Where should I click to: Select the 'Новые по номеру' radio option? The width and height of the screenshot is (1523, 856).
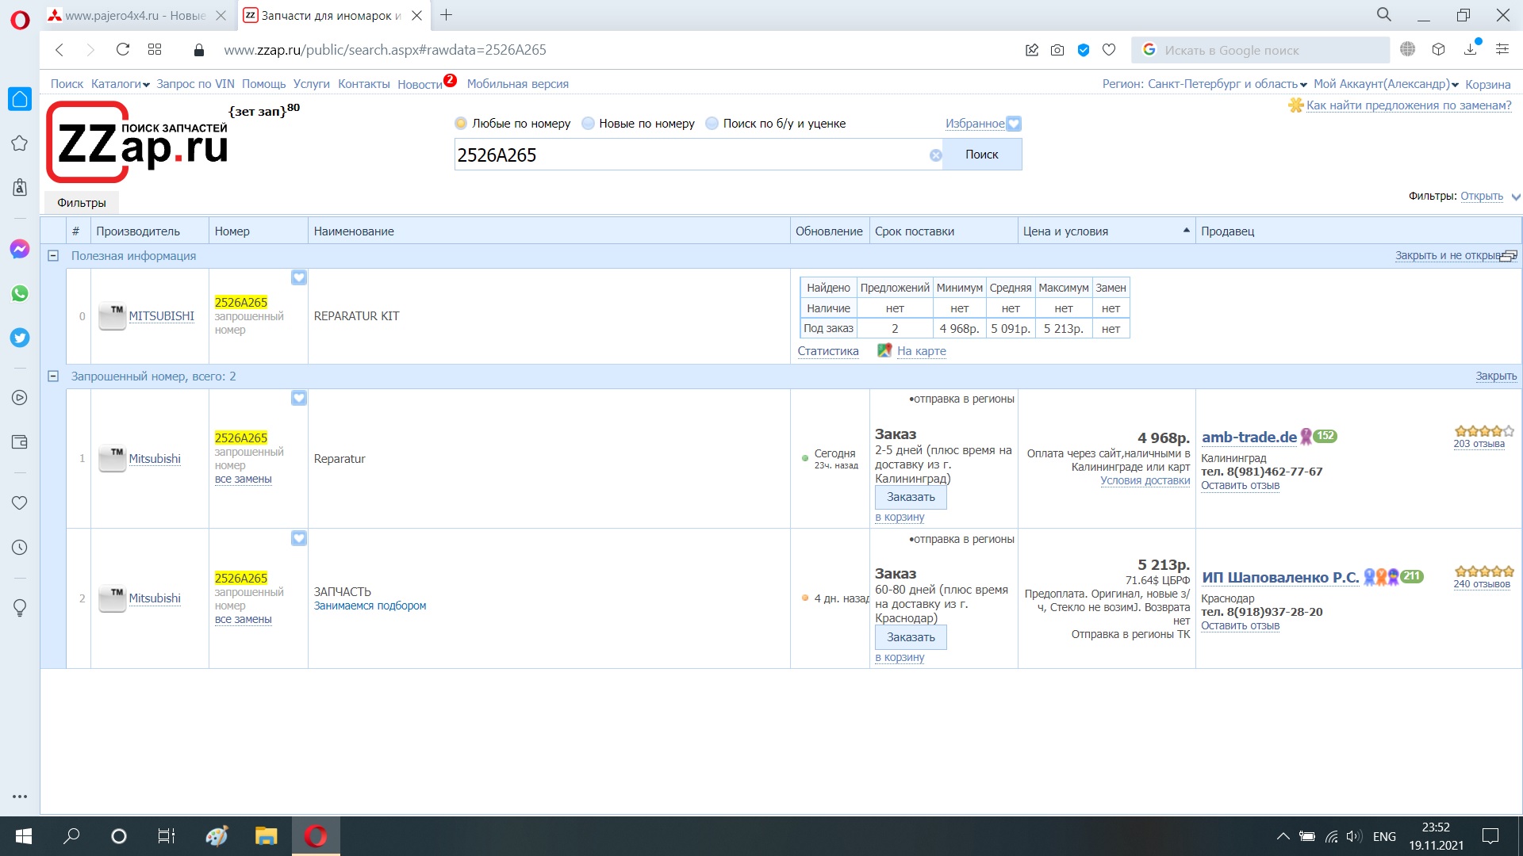[588, 124]
